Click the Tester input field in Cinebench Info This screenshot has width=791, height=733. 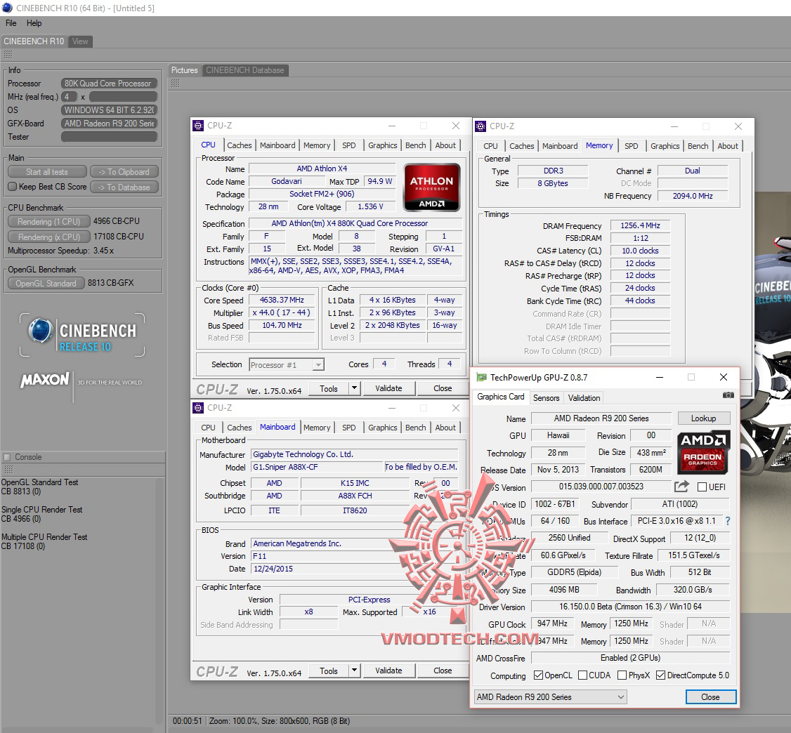point(109,137)
